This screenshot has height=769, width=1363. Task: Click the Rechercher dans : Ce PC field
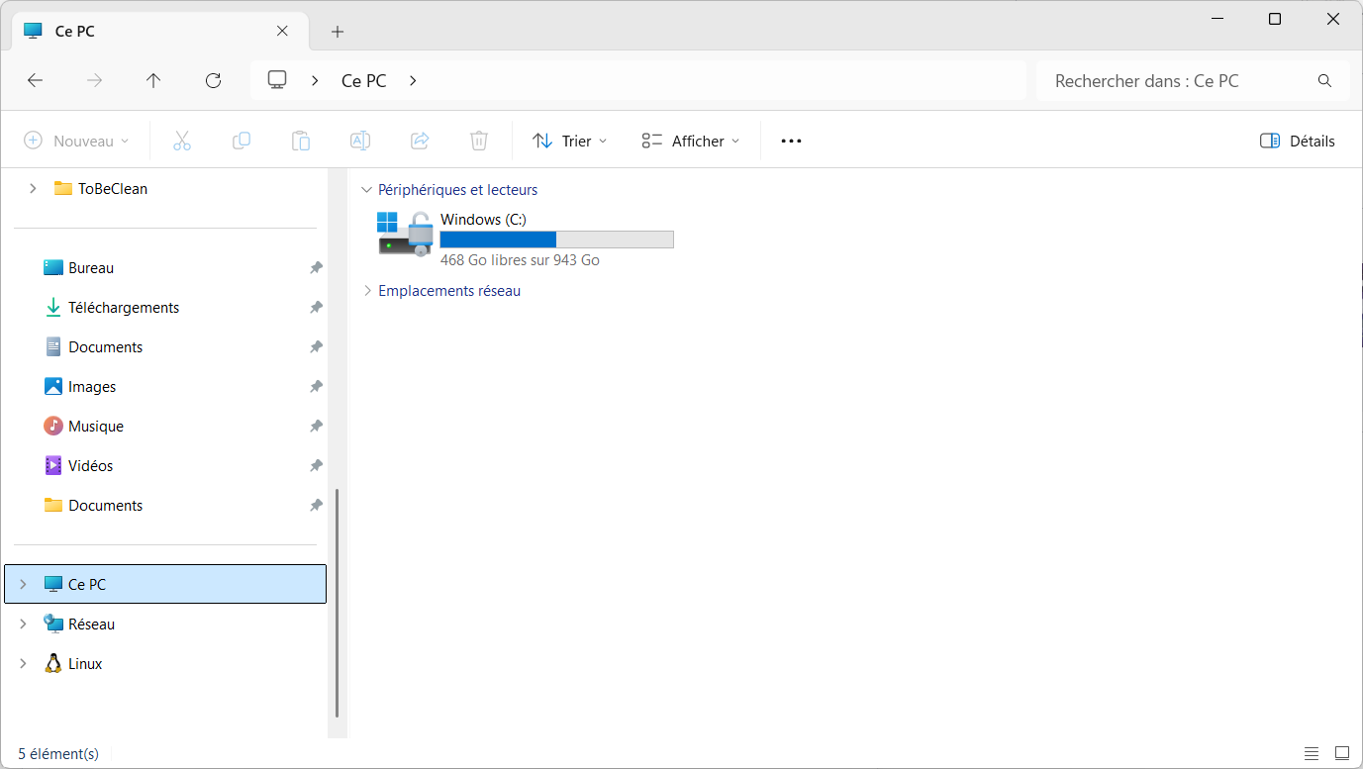[x=1193, y=81]
